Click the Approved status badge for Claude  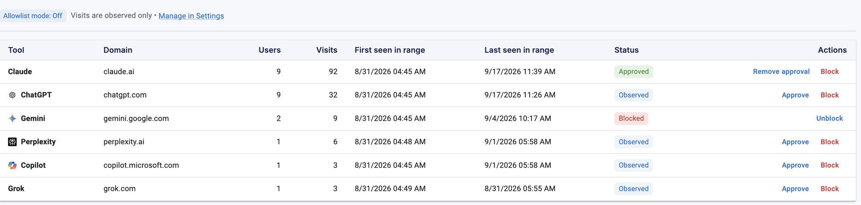tap(633, 72)
